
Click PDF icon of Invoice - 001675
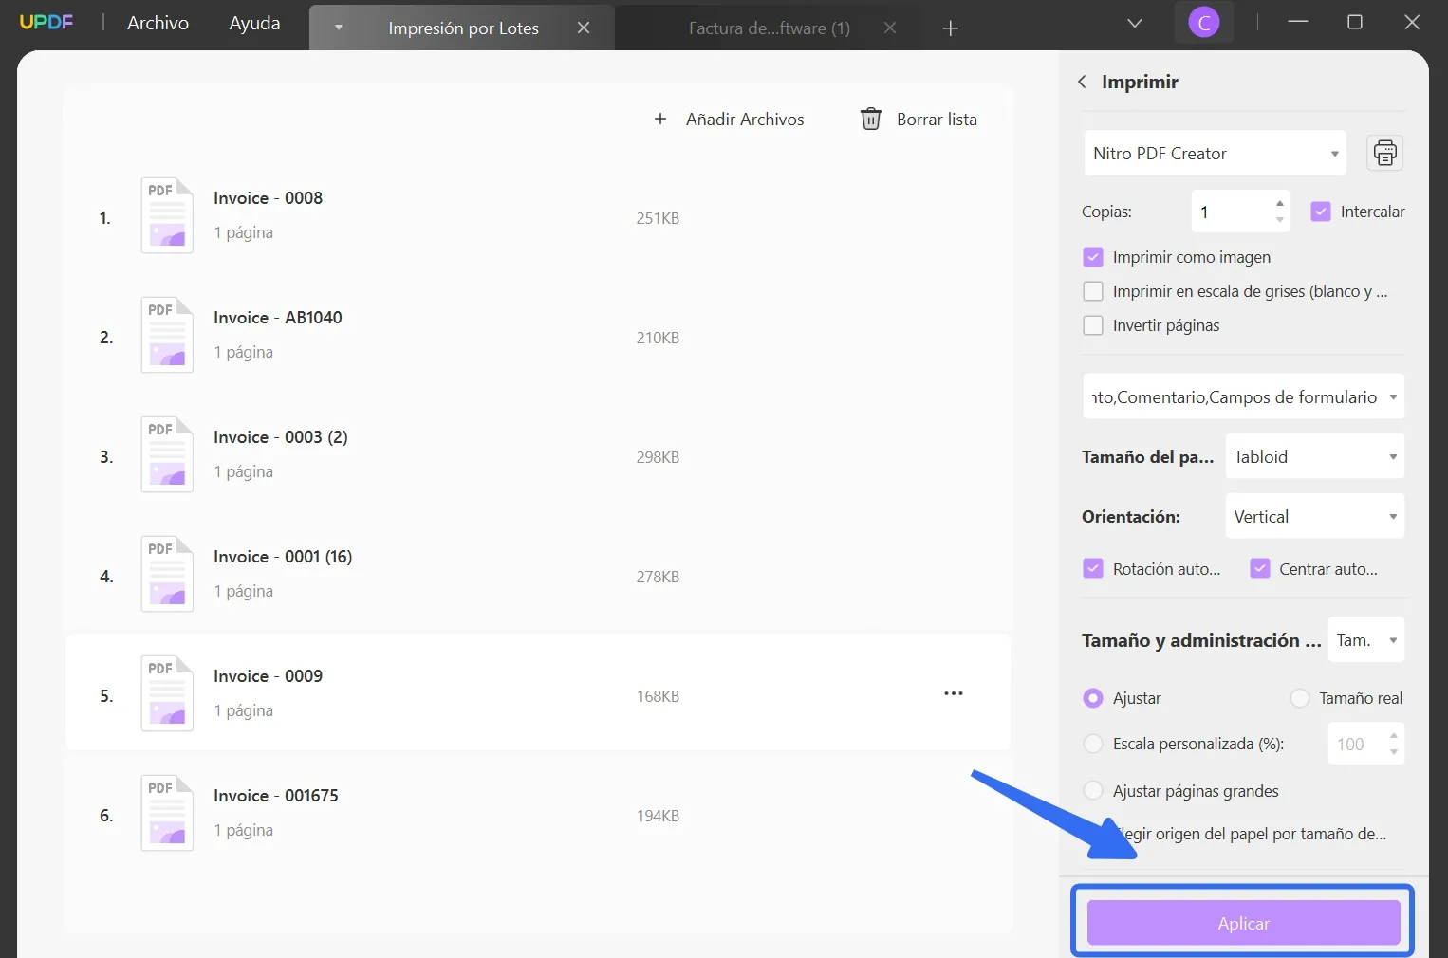167,813
